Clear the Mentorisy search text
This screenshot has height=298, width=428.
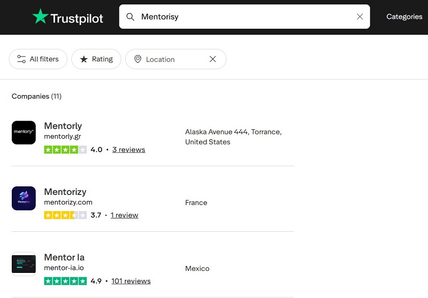[360, 17]
